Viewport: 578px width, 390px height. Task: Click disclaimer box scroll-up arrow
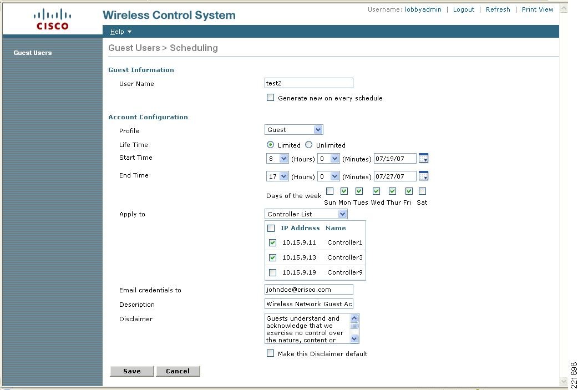tap(354, 318)
